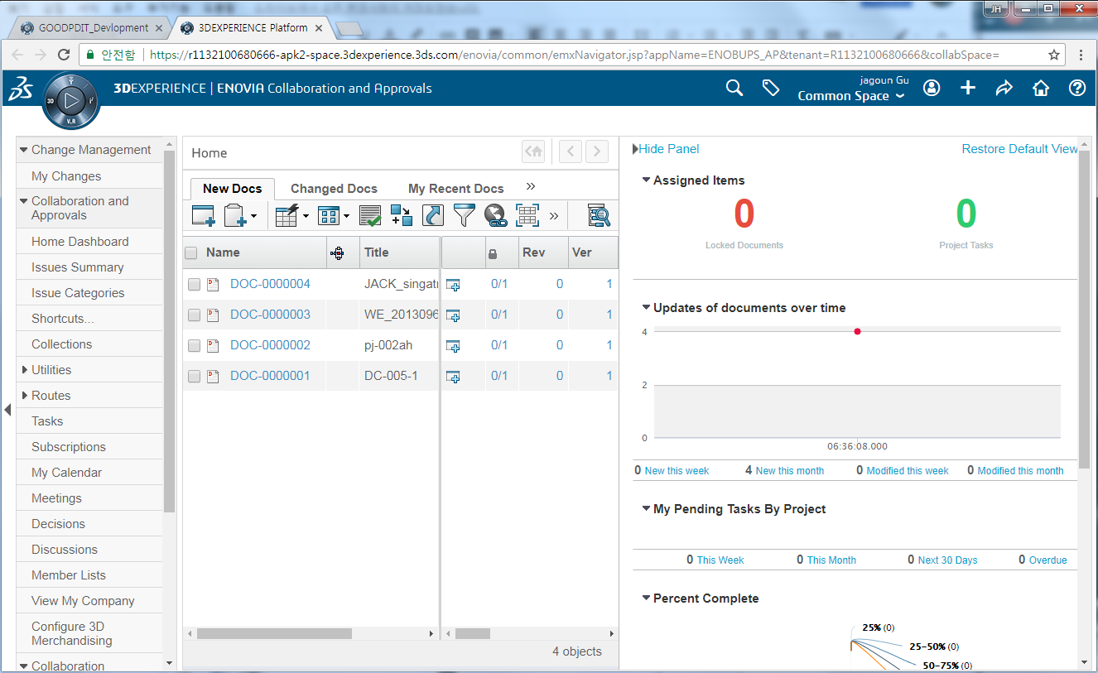Collapse My Pending Tasks By Project
The height and width of the screenshot is (673, 1098).
click(646, 508)
